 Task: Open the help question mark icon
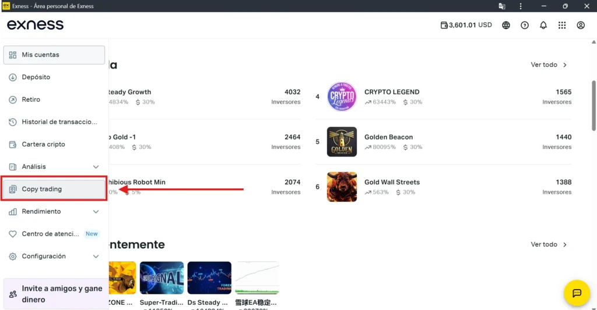(525, 25)
